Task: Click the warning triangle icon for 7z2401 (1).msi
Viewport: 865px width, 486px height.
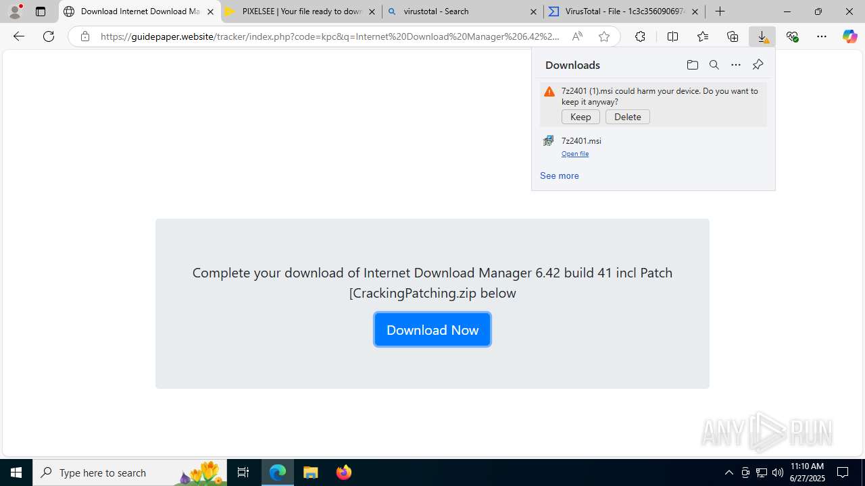Action: (549, 92)
